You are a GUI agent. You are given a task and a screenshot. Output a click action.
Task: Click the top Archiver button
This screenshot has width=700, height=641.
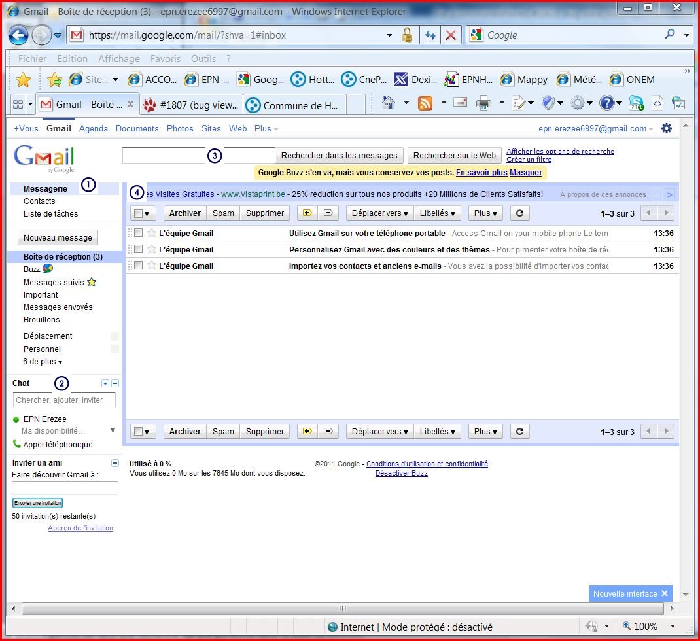[x=185, y=213]
